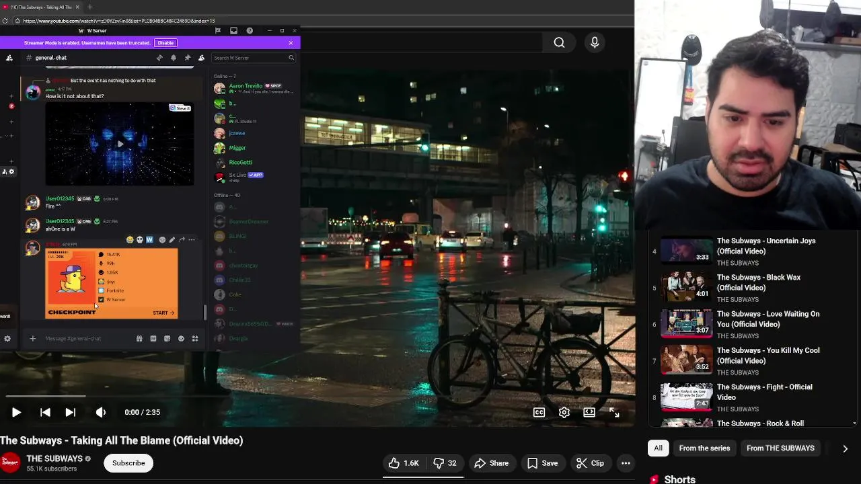The image size is (861, 484).
Task: Dismiss the Streamer Mode banner
Action: (x=291, y=43)
